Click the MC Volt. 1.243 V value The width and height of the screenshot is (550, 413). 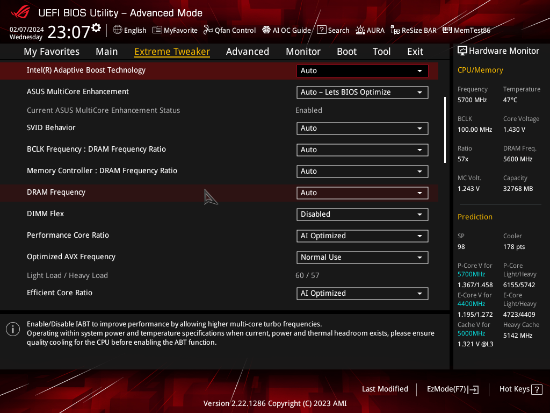(x=468, y=189)
